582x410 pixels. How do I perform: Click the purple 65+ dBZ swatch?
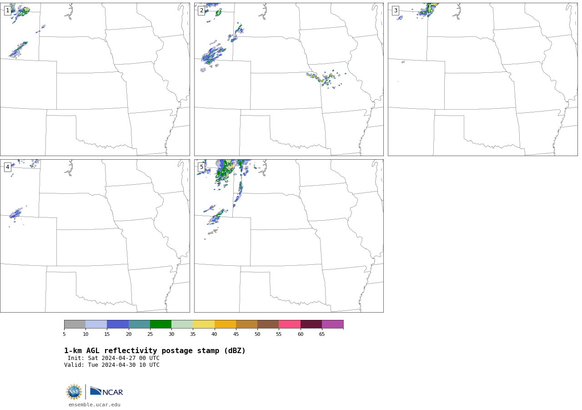tap(332, 324)
